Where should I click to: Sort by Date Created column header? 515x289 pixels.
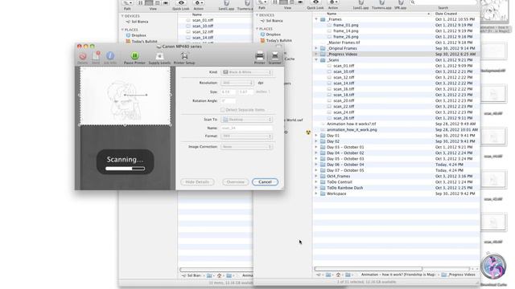click(x=446, y=14)
